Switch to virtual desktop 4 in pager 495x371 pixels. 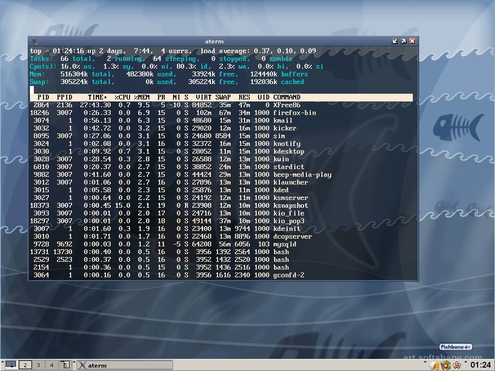click(x=51, y=365)
